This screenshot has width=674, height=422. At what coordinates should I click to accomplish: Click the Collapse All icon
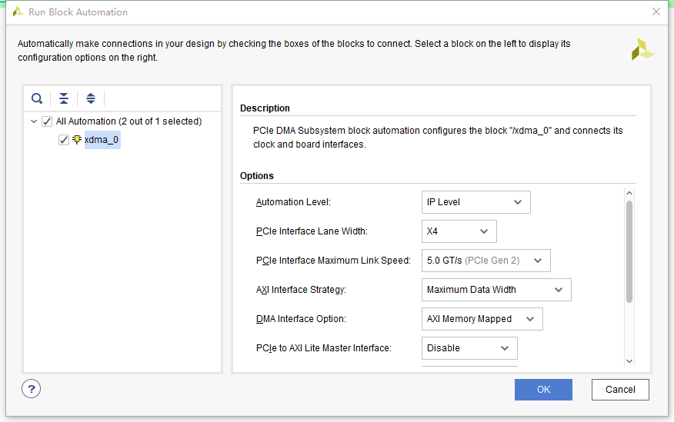(64, 98)
